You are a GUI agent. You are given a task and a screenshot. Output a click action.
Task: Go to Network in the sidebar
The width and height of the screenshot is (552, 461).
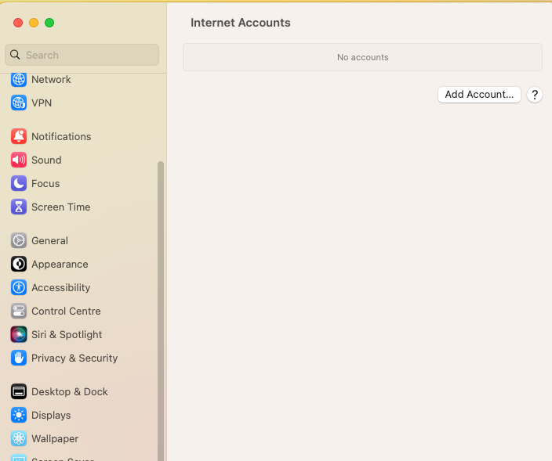[x=51, y=80]
